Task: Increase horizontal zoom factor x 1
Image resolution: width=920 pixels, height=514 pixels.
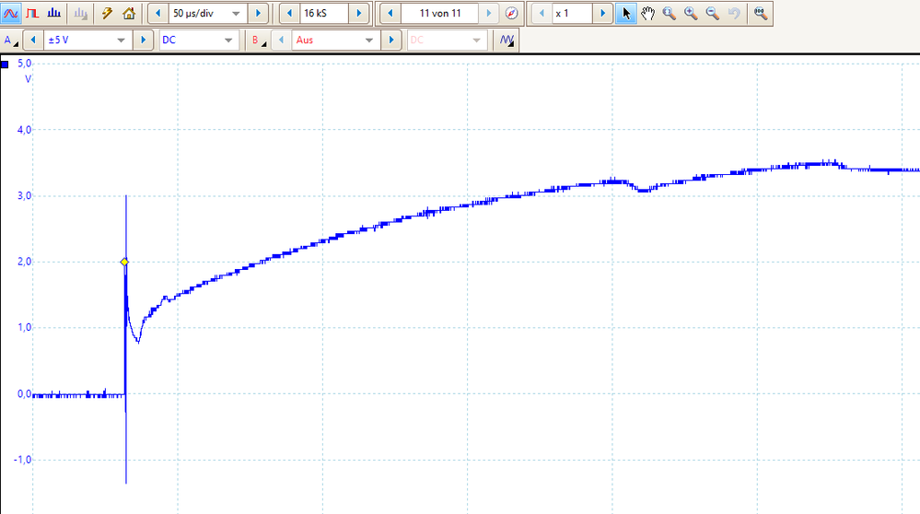Action: [x=602, y=13]
